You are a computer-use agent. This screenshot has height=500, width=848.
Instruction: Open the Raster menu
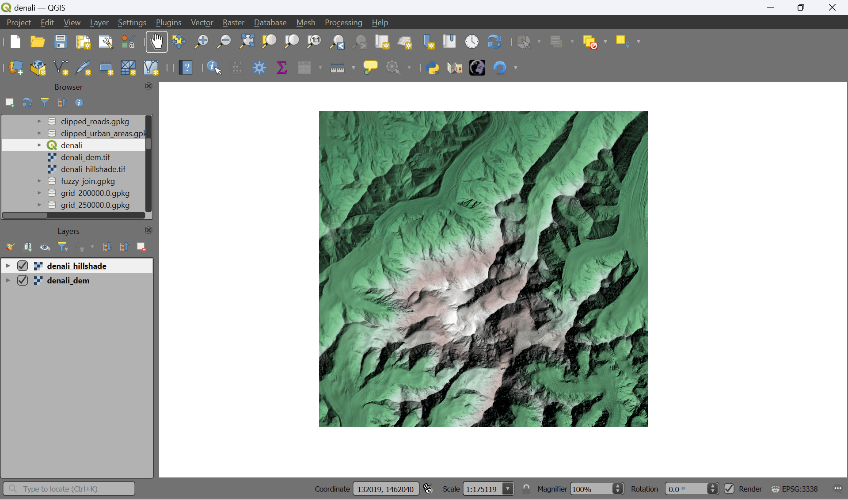pos(233,23)
